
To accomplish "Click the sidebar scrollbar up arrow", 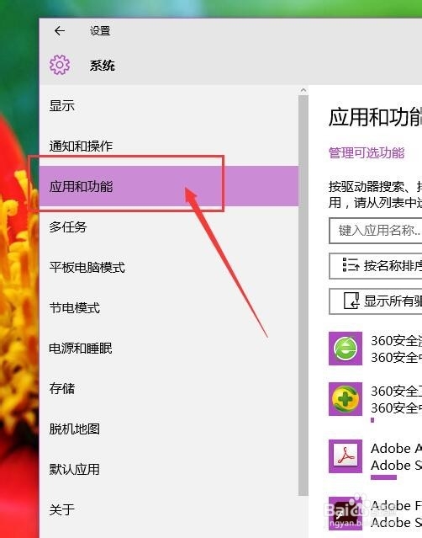I will point(303,91).
